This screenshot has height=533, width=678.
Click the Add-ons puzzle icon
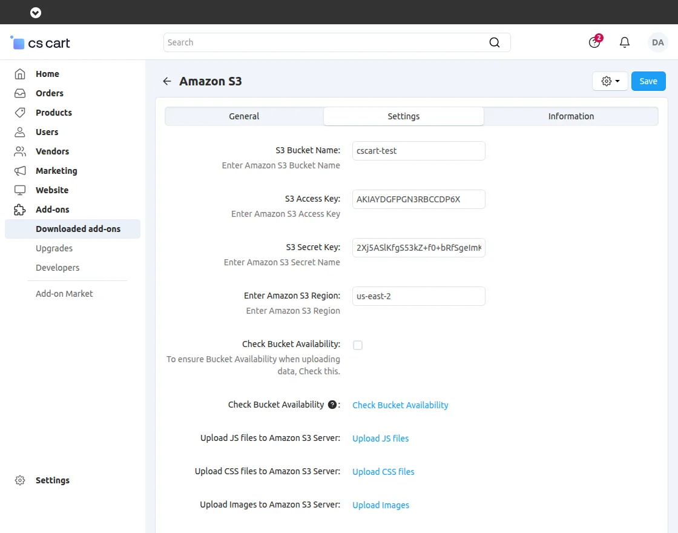21,210
